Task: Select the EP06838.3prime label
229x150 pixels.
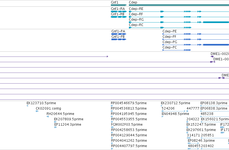Action: (214, 108)
